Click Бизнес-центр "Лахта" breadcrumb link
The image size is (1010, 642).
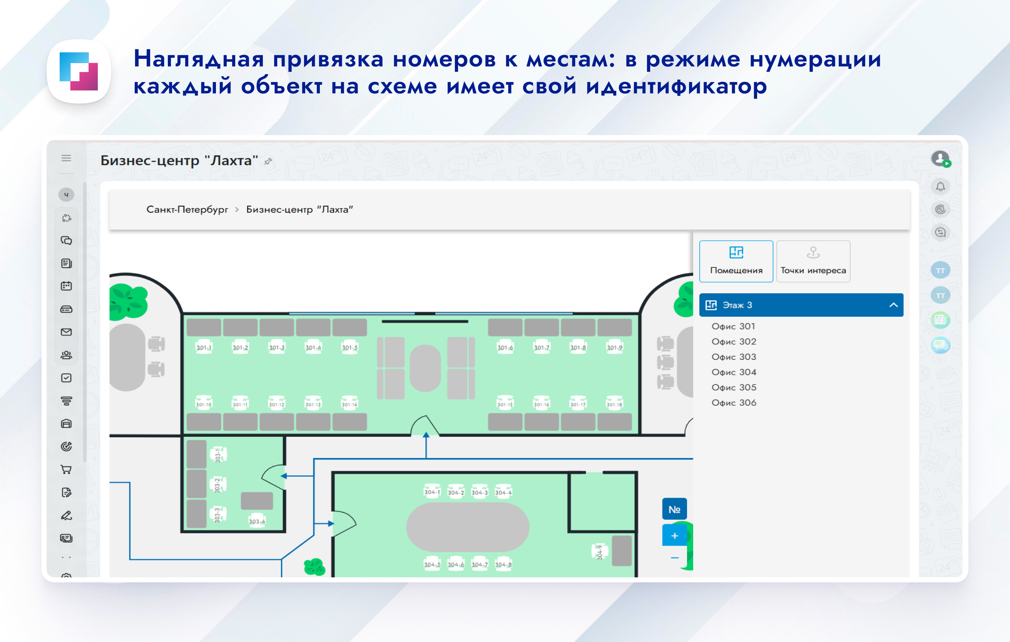299,209
